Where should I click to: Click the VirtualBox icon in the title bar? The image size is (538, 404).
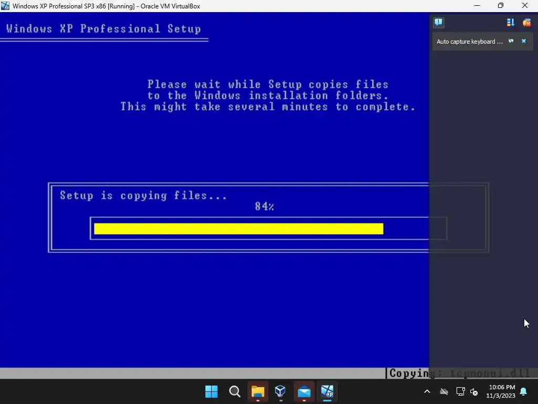5,6
